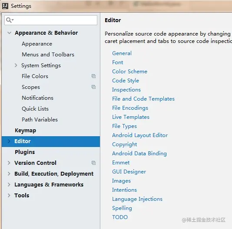Viewport: 232px width, 229px height.
Task: Click the project-level icon beside Scopes
Action: point(93,87)
